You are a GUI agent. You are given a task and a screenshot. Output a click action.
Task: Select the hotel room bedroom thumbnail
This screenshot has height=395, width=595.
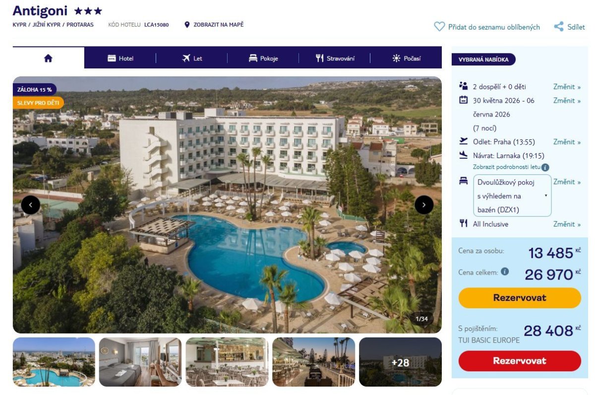coord(140,362)
